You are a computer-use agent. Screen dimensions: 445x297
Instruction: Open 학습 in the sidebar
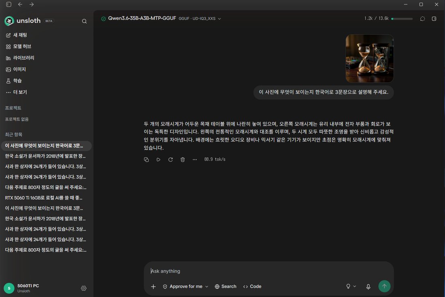(14, 81)
